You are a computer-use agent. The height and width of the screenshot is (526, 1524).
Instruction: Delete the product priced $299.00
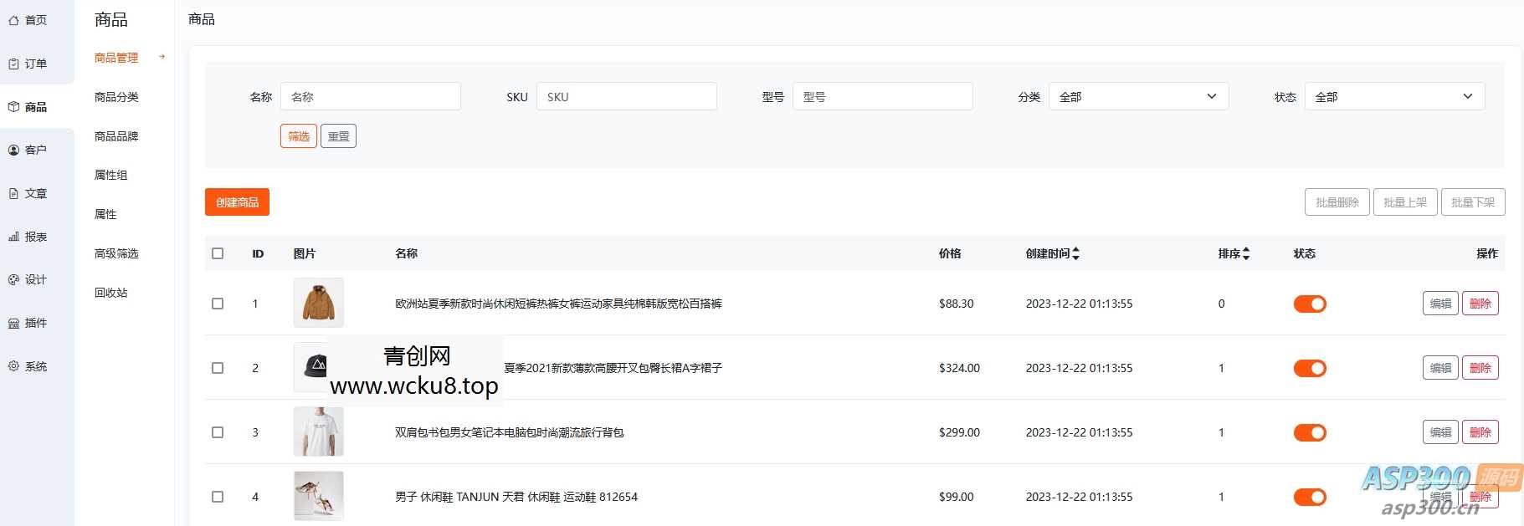pyautogui.click(x=1480, y=432)
